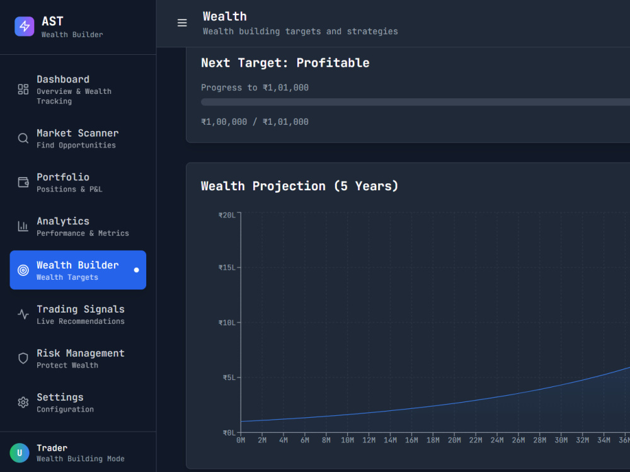Click the 24M x-axis label
Image resolution: width=630 pixels, height=472 pixels.
coord(497,440)
